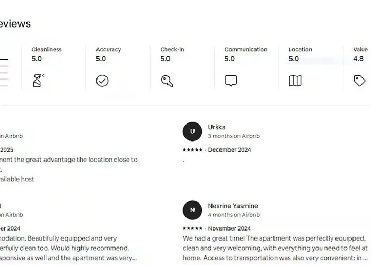Open Nesrine Yasmine's profile avatar

192,210
